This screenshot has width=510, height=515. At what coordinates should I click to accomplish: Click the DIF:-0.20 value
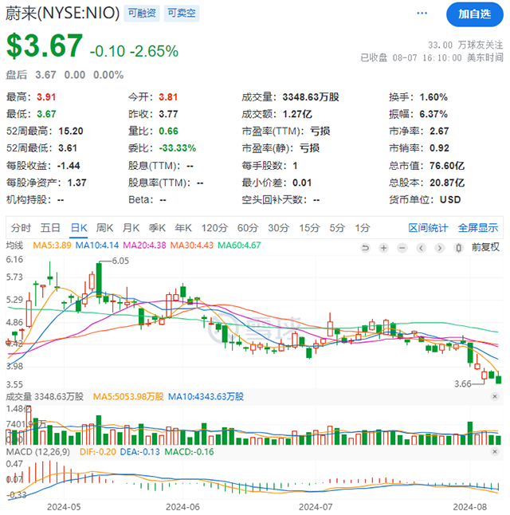click(x=98, y=452)
